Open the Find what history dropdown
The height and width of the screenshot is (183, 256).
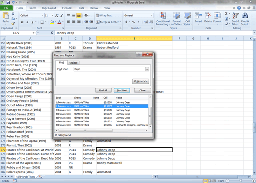[147, 69]
